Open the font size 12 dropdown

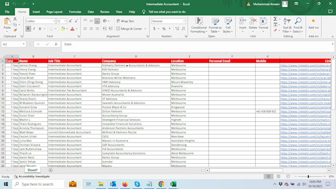tap(65, 21)
